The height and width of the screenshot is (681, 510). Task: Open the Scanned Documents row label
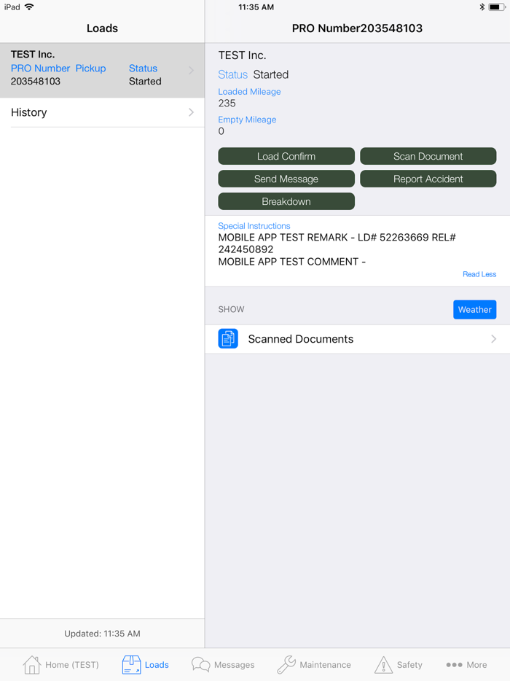(x=301, y=339)
